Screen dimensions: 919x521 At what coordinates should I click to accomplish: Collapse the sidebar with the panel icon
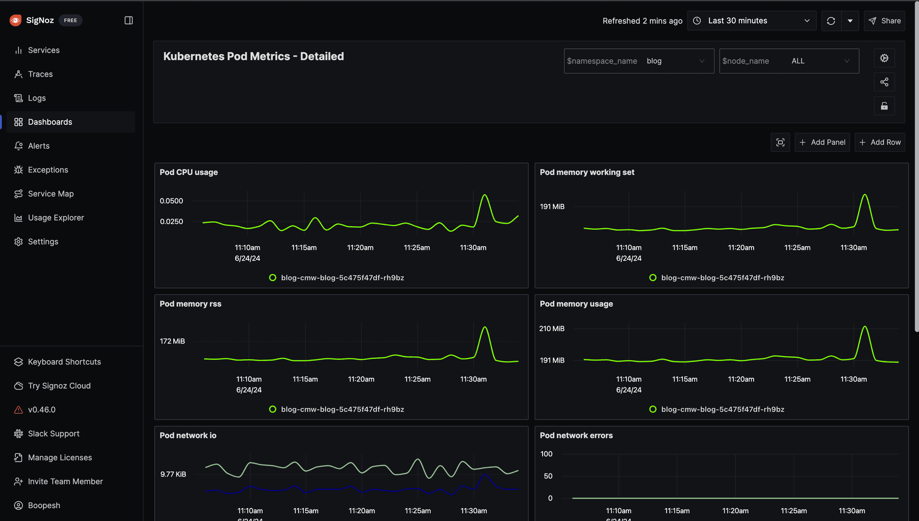[x=129, y=20]
